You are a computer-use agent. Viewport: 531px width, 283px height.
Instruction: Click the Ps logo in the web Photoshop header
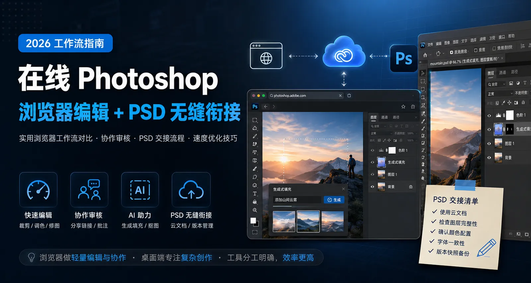[x=255, y=106]
